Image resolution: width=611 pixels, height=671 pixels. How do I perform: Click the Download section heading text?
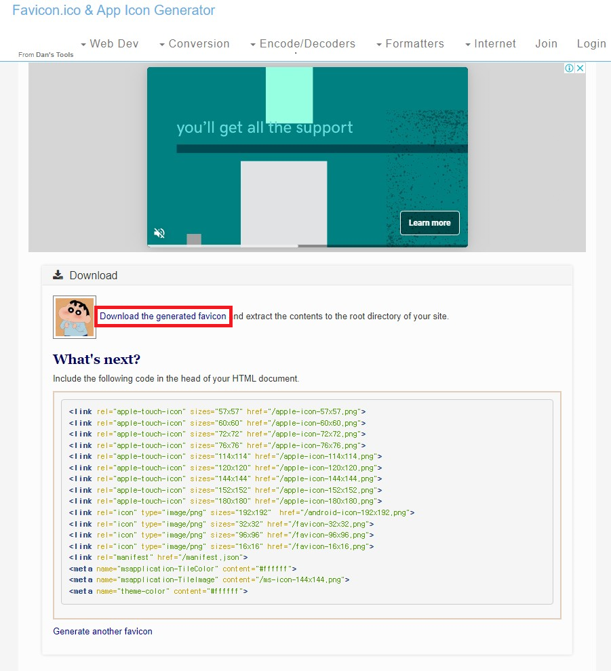point(94,275)
